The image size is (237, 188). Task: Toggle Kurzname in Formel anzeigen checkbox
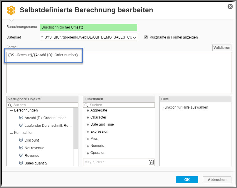point(146,37)
